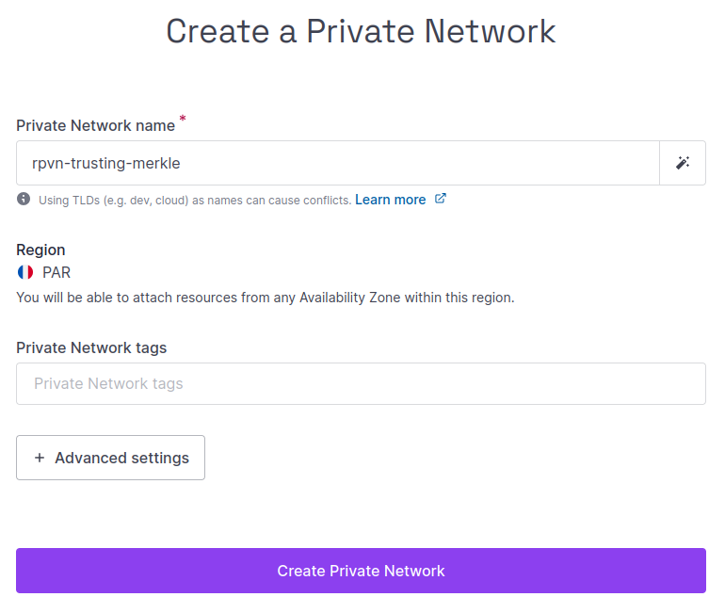Screen dimensions: 725x613
Task: Click the Availability Zone description text
Action: coord(265,298)
